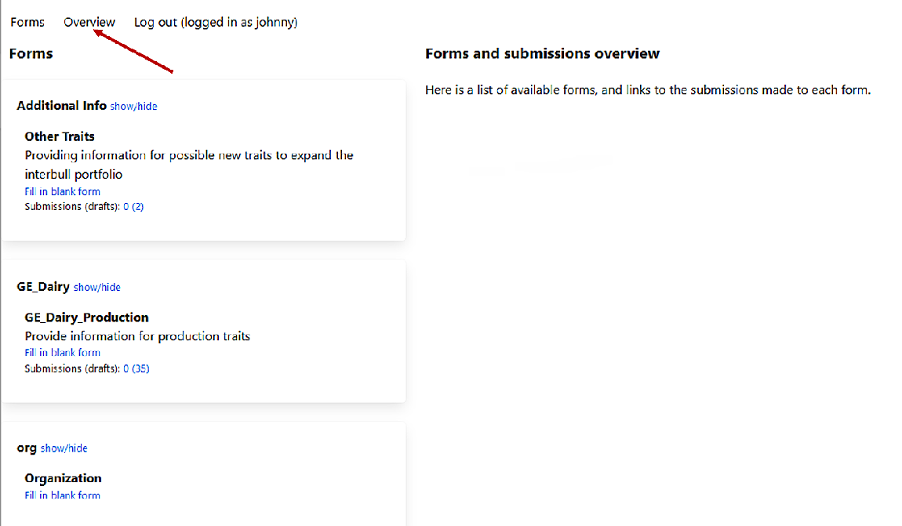The height and width of the screenshot is (526, 902).
Task: Collapse the GE_Dairy section with show/hide
Action: tap(97, 288)
